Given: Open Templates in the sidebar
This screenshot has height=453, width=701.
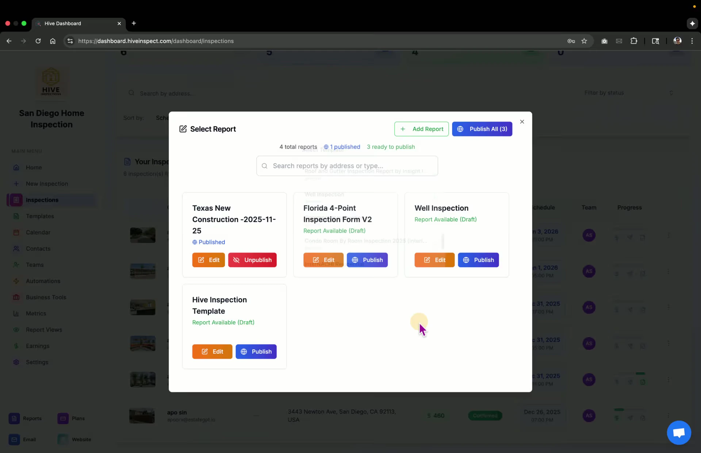Looking at the screenshot, I should (x=40, y=216).
